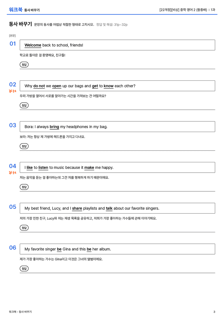The height and width of the screenshot is (318, 224).
Task: Click the 정답 badge under question 02
Action: (24, 105)
